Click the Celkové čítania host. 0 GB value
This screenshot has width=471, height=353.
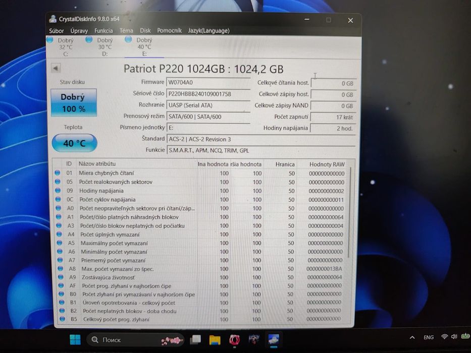[334, 83]
